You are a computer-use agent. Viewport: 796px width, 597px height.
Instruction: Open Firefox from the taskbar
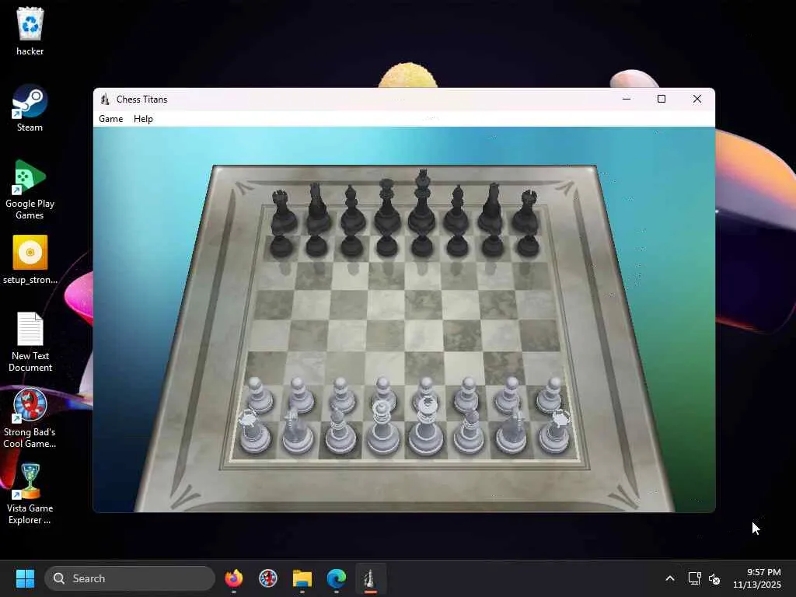(233, 578)
